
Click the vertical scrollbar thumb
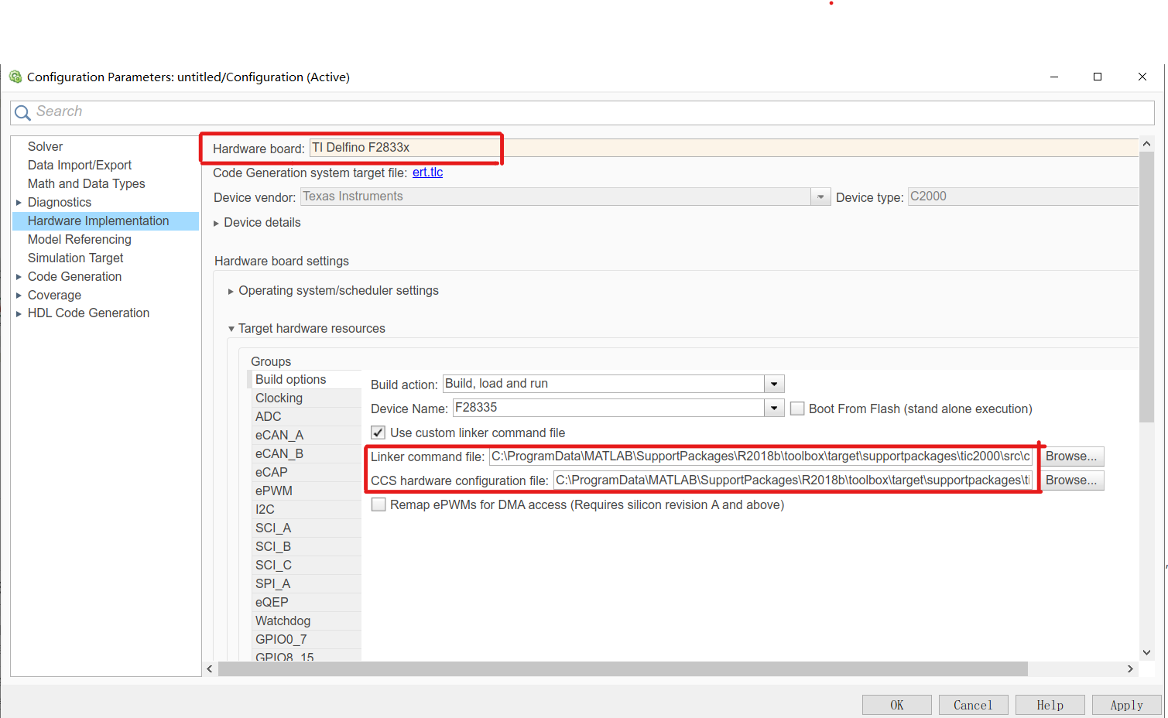(1147, 287)
